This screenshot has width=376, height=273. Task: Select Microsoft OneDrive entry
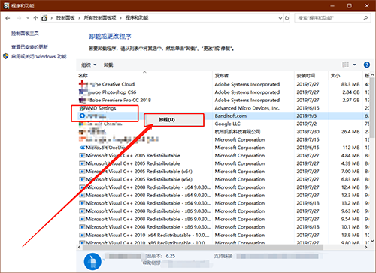[223, 148]
